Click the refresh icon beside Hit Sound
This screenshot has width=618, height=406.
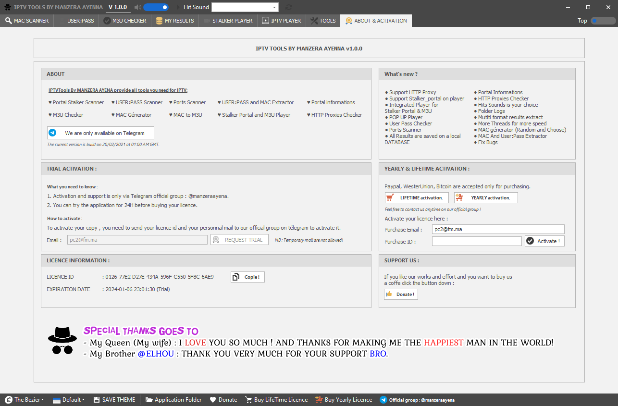pos(288,7)
